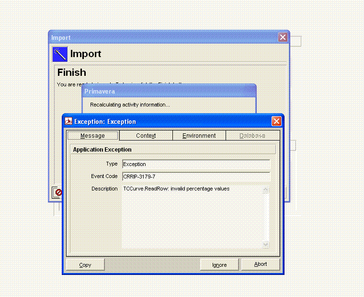Click the 'Recalculating activity information...' text

130,105
